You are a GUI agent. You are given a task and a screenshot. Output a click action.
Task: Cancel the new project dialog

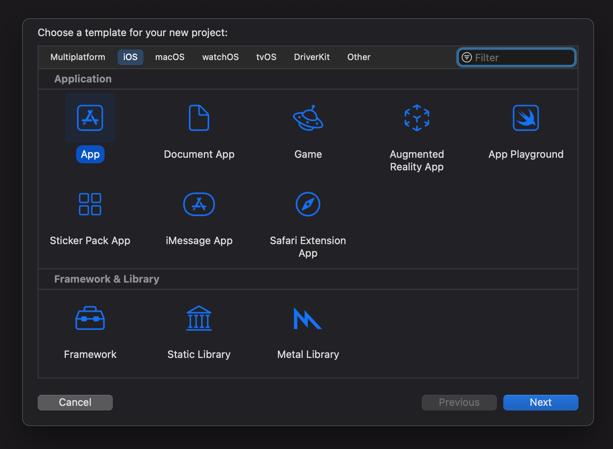coord(75,402)
